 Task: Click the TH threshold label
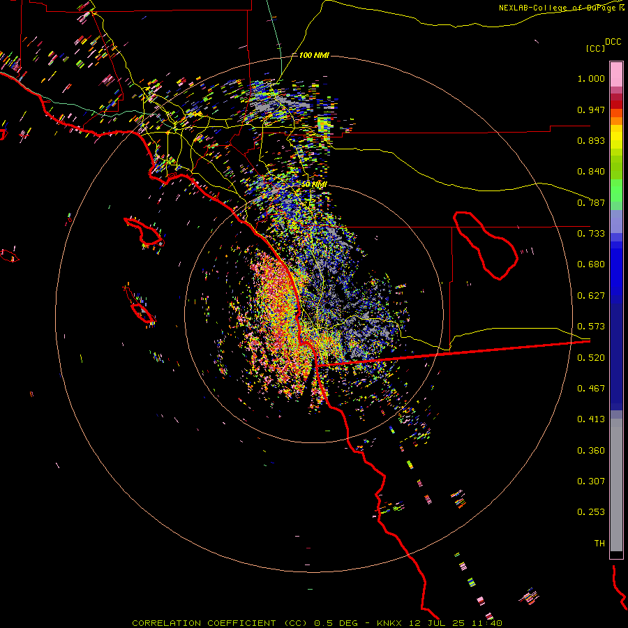point(599,544)
